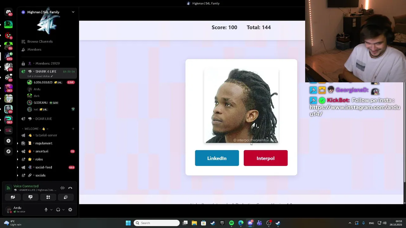Start an activity in voice panel

[48, 197]
